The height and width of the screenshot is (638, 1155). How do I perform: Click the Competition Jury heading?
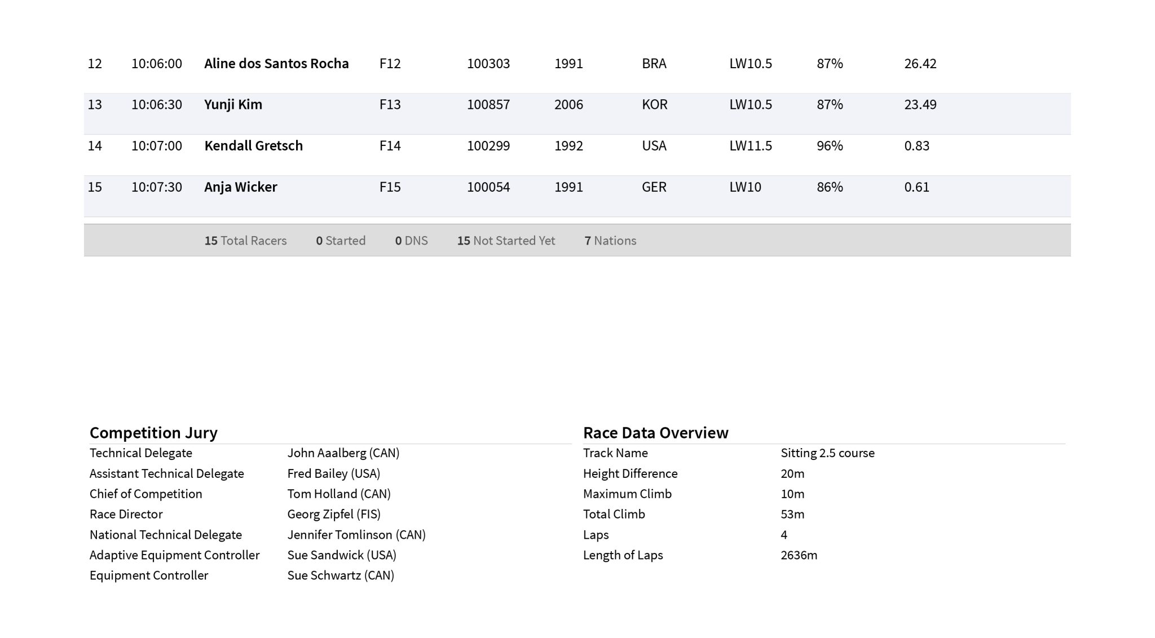click(153, 433)
